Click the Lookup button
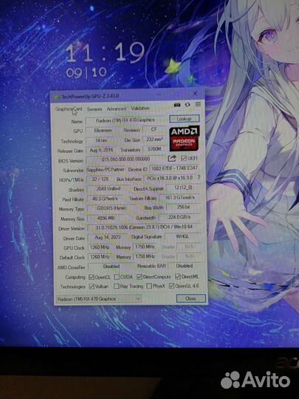299x399 pixels. [184, 119]
